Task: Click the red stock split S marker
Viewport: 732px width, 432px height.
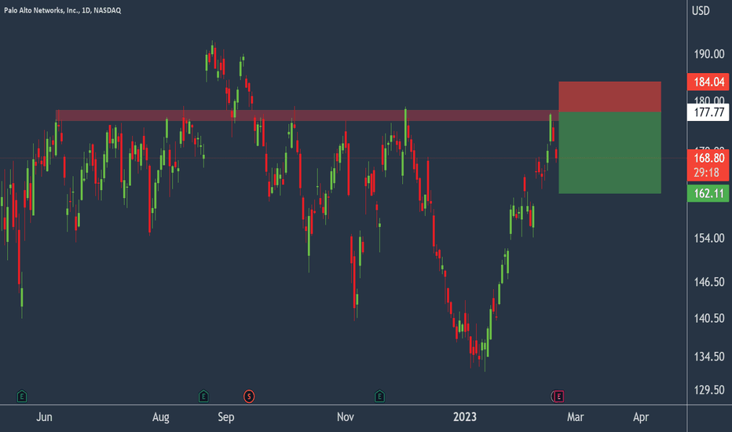Action: click(249, 397)
